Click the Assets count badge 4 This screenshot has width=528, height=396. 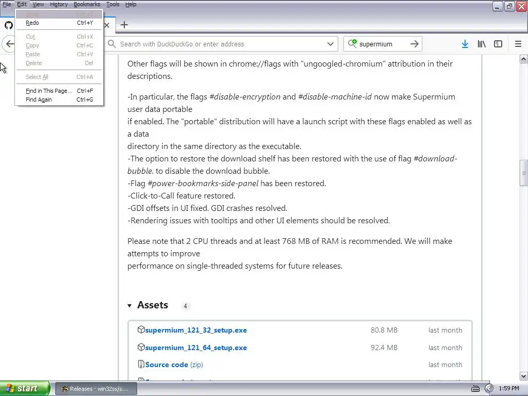tap(185, 306)
